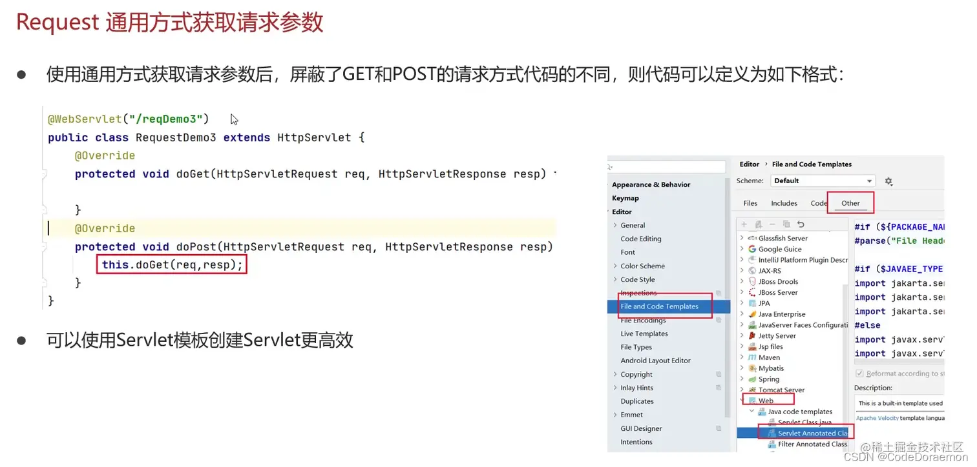Expand the Maven template group
Image resolution: width=977 pixels, height=467 pixels.
tap(742, 357)
